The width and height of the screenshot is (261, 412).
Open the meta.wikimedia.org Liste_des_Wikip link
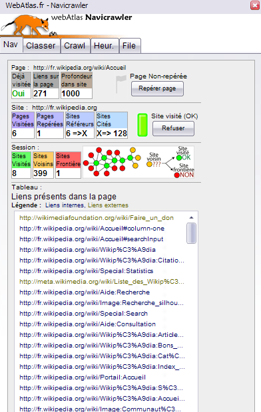102,281
